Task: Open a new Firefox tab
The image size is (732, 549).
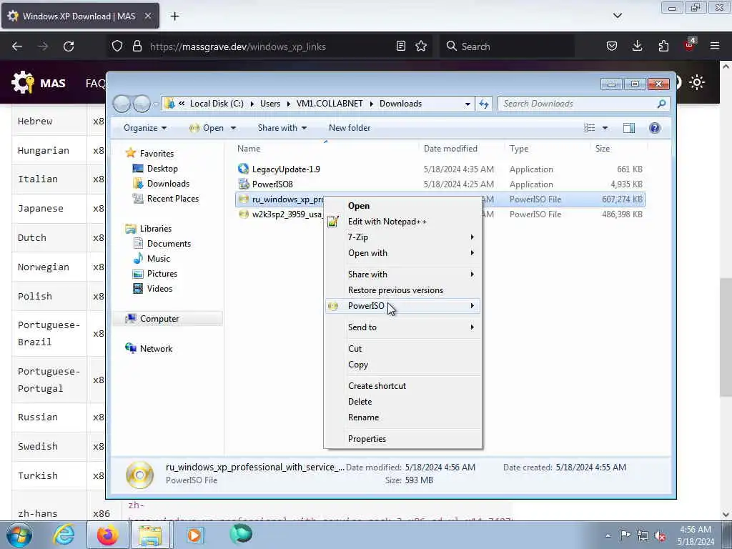Action: pyautogui.click(x=174, y=16)
